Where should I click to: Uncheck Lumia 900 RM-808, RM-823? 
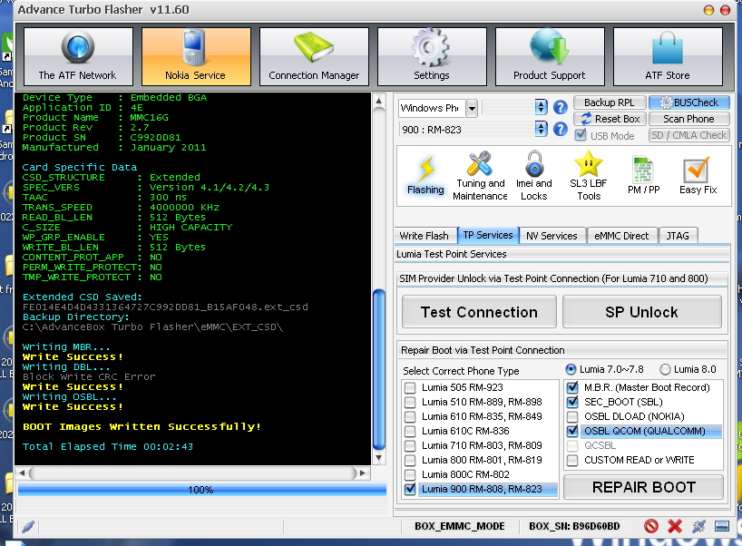tap(410, 489)
